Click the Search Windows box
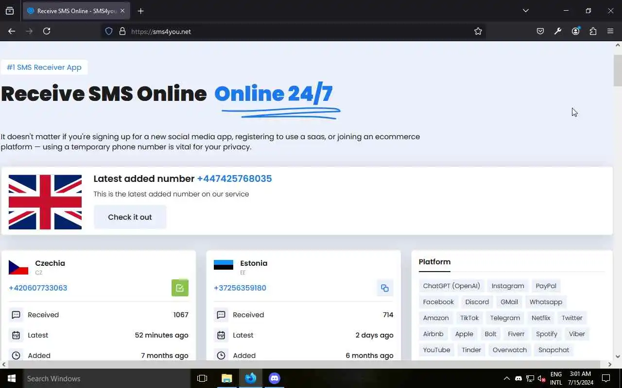 point(107,378)
